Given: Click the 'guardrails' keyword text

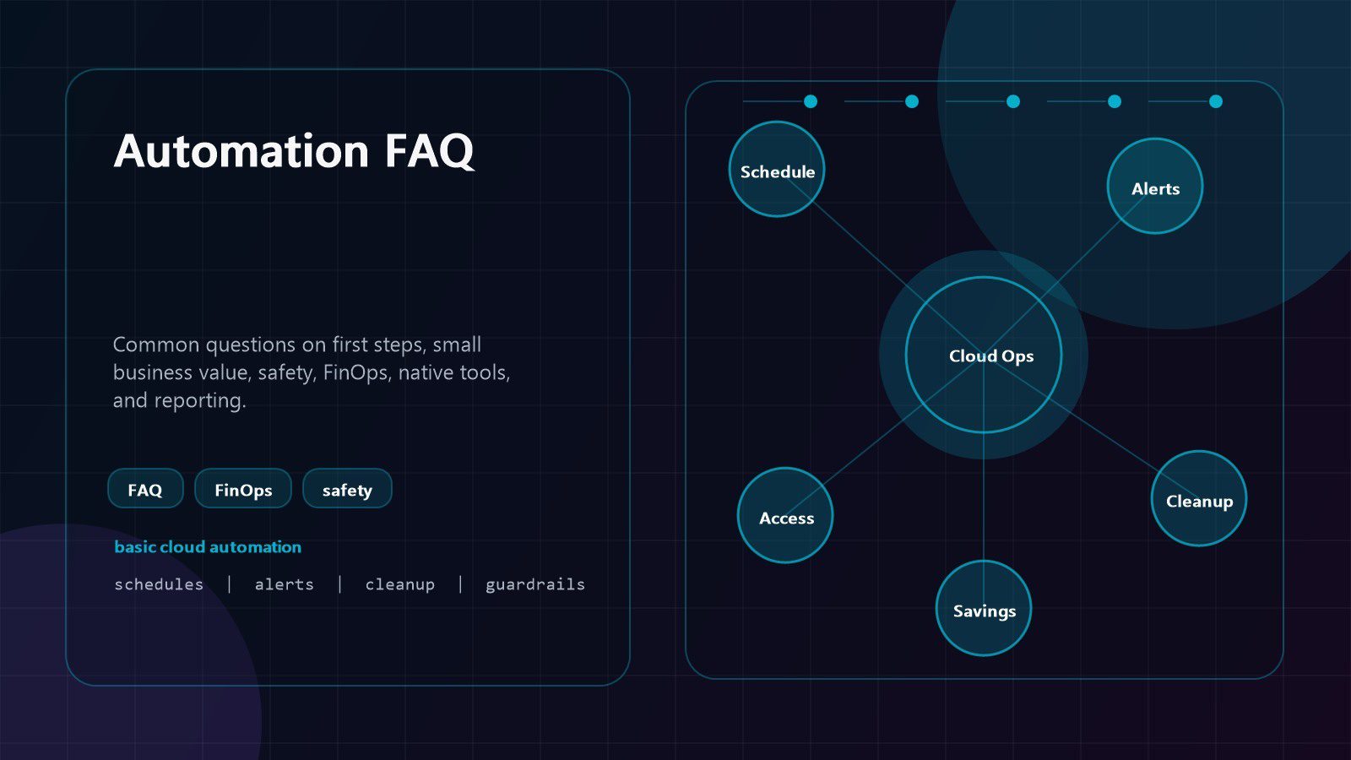Looking at the screenshot, I should click(535, 584).
